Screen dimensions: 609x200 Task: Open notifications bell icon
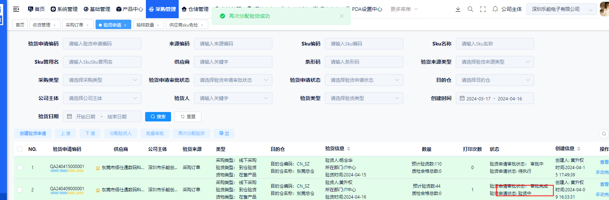[495, 9]
